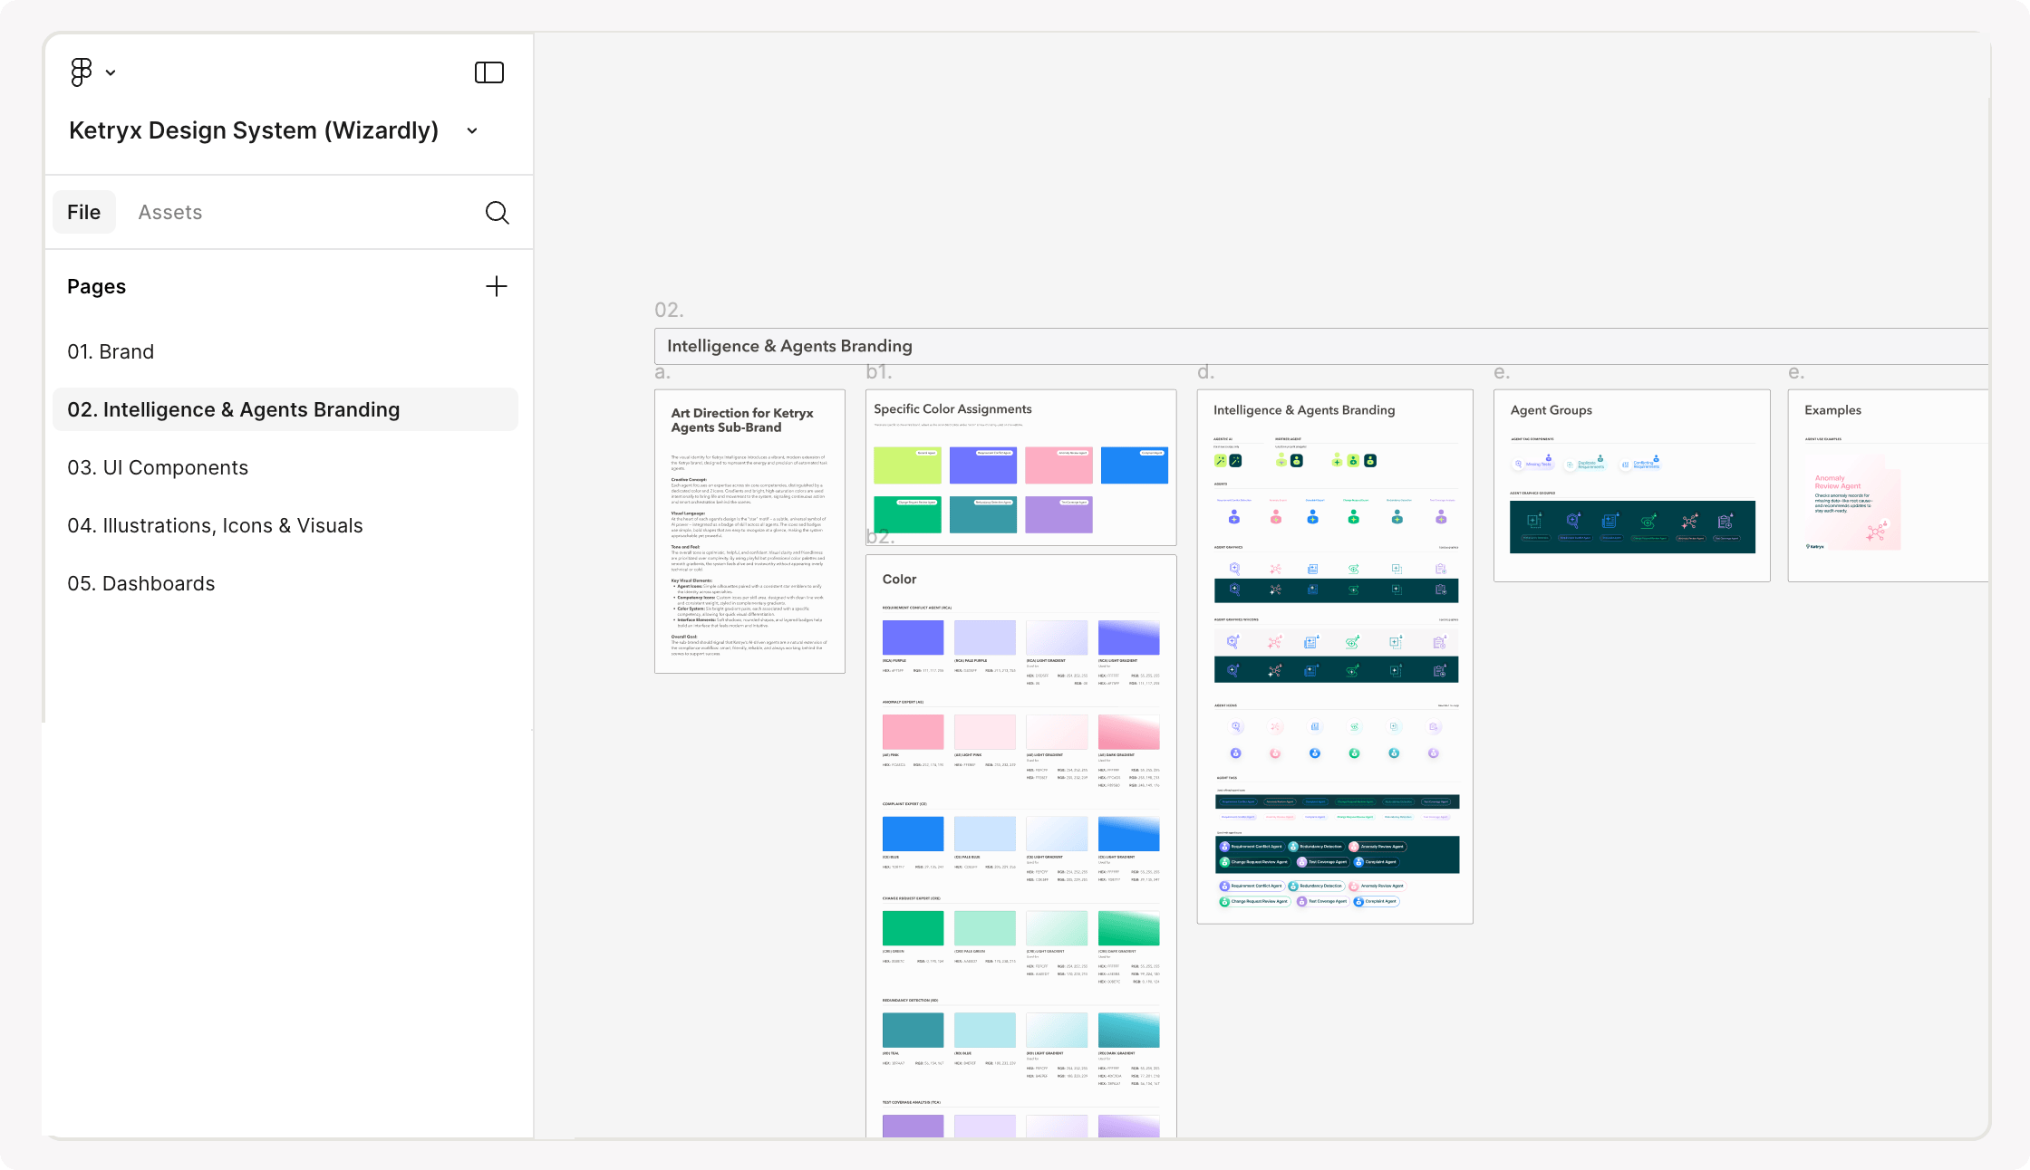Click the chevron beside the Figma logo

111,72
